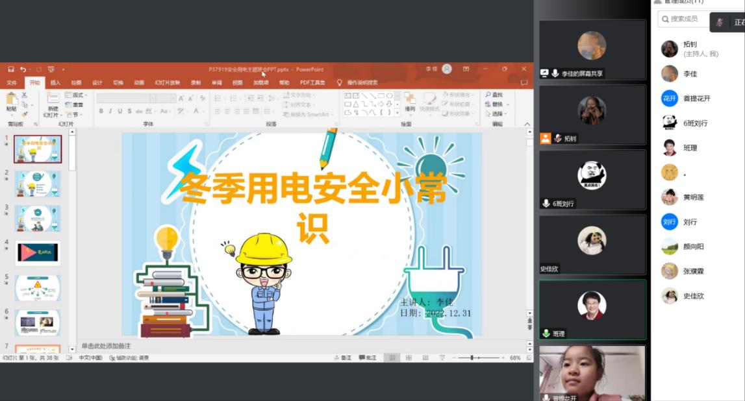Increase font size with the larger A icon

[x=181, y=98]
